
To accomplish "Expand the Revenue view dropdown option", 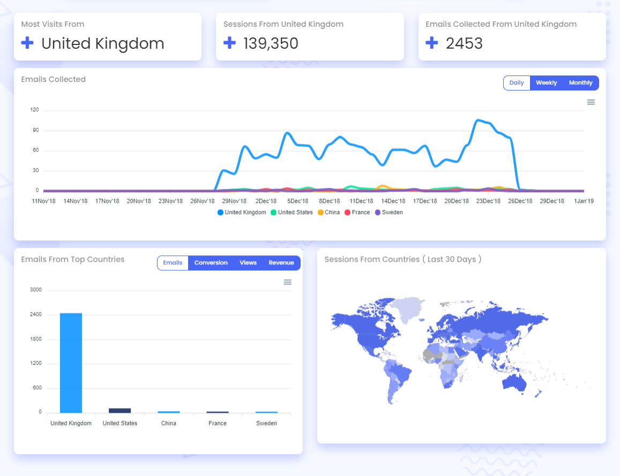I will (x=281, y=262).
